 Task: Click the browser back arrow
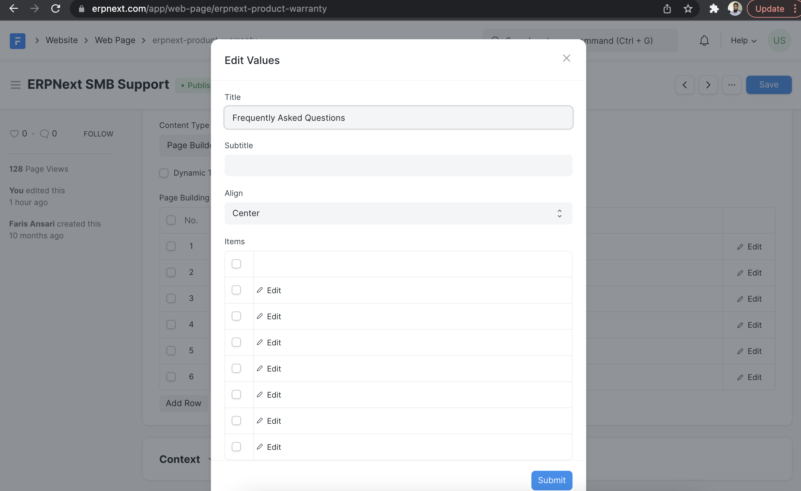click(x=14, y=9)
